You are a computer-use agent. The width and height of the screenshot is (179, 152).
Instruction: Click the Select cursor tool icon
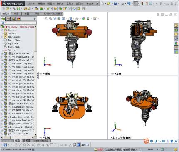[135, 3]
